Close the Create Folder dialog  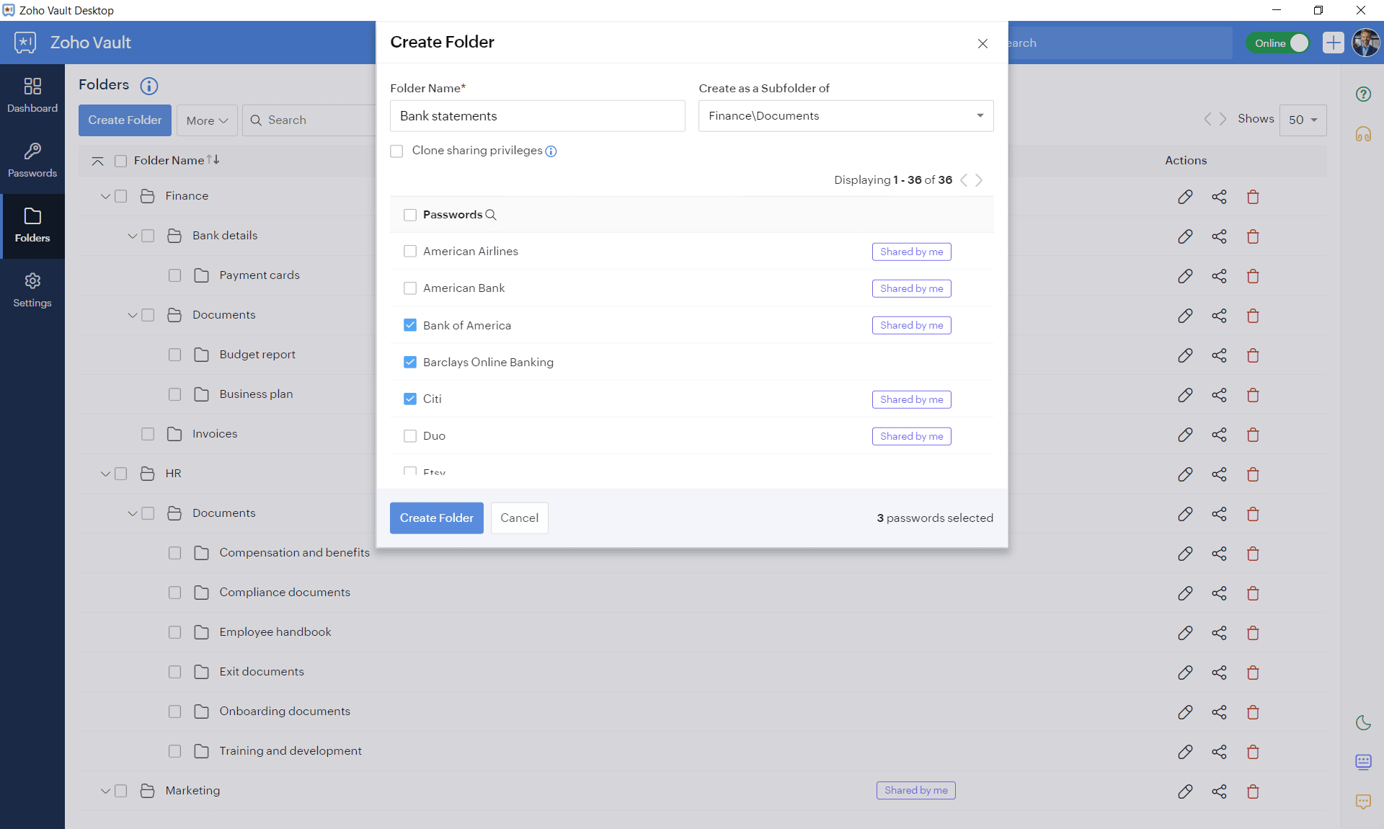(x=982, y=44)
